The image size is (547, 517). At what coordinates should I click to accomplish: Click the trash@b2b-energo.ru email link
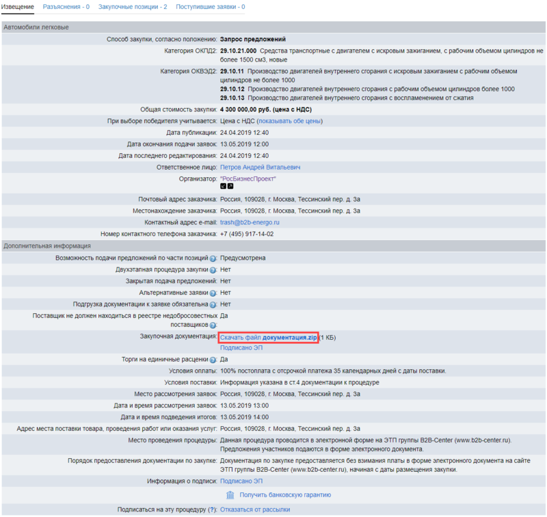pos(250,222)
